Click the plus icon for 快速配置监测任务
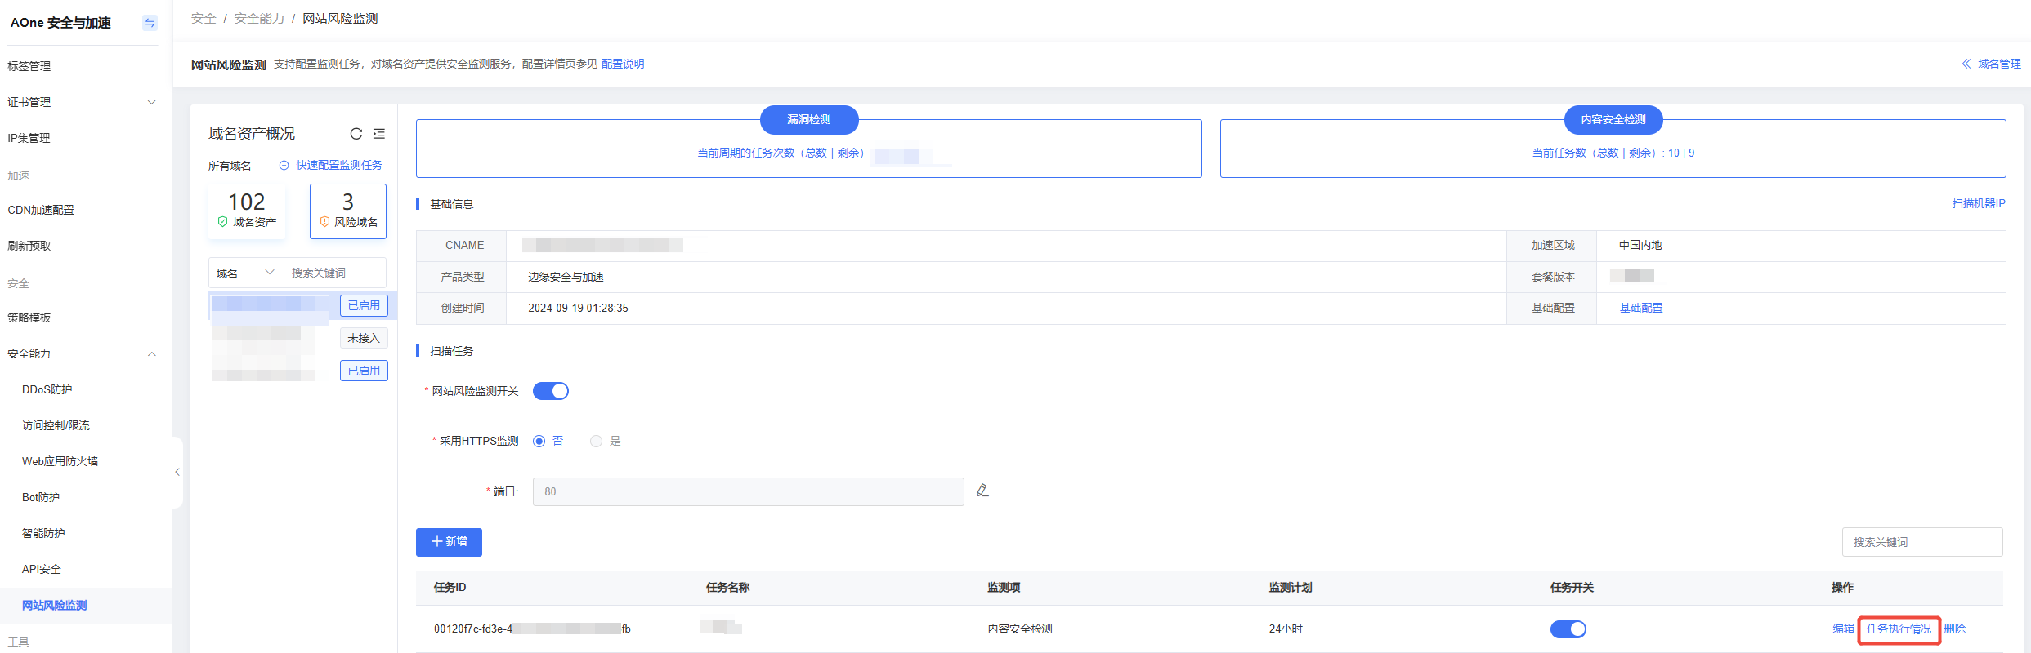 [284, 165]
